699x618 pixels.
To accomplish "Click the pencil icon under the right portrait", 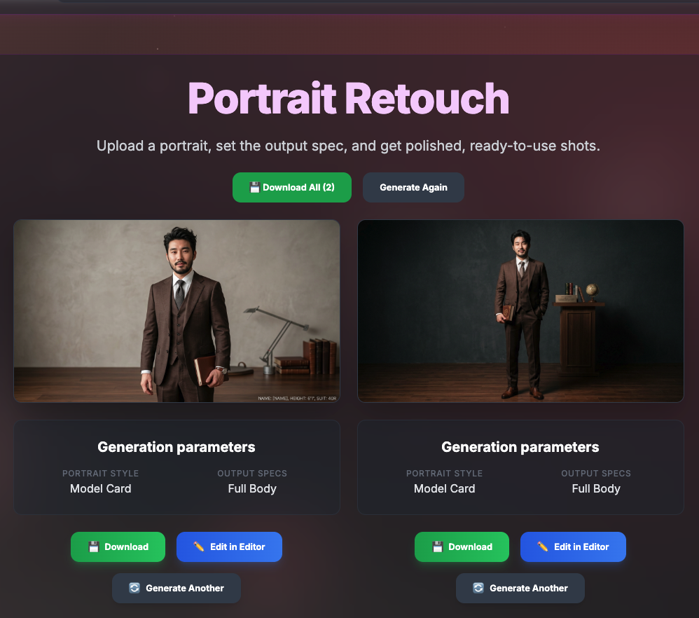I will (x=543, y=547).
